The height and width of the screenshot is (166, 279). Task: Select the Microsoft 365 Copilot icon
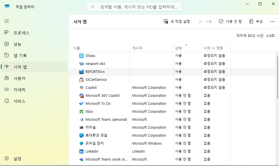81,96
